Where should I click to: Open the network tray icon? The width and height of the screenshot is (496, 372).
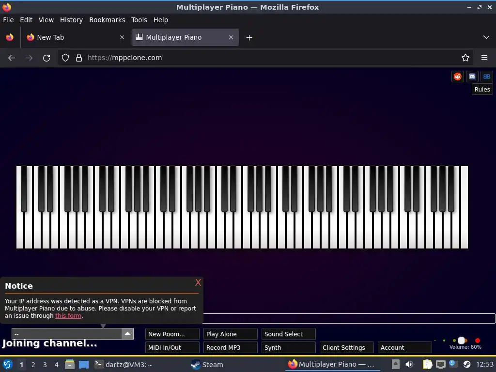[x=440, y=364]
